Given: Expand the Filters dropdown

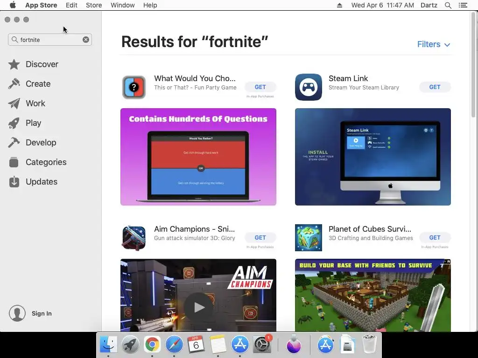Looking at the screenshot, I should [434, 44].
